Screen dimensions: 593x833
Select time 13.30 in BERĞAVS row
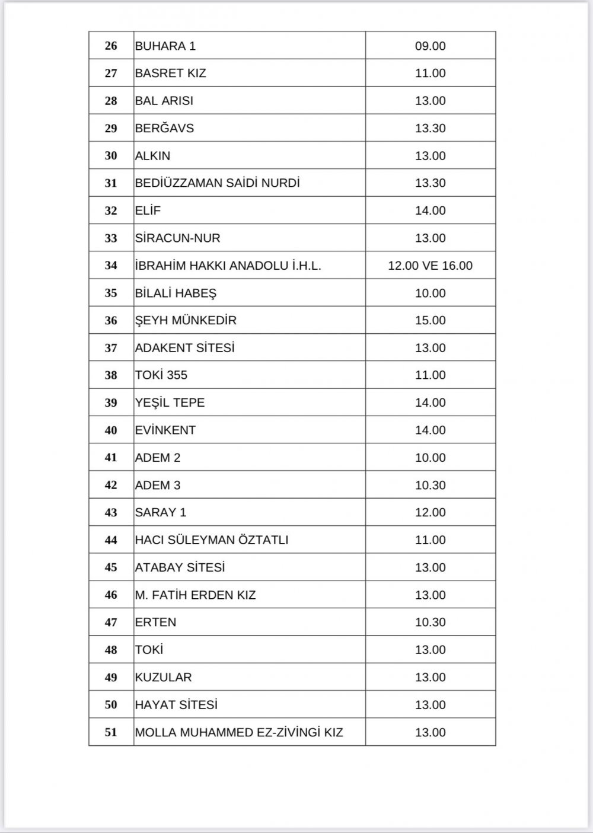click(431, 128)
